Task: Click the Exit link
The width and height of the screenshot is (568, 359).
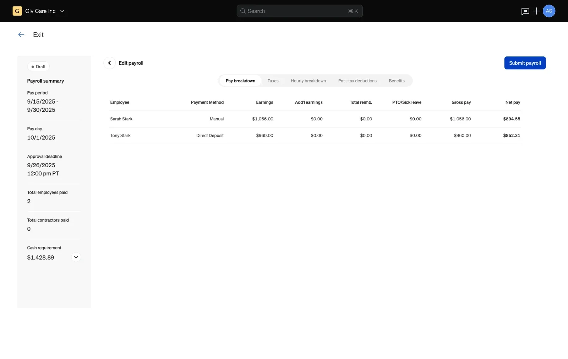Action: [x=38, y=34]
